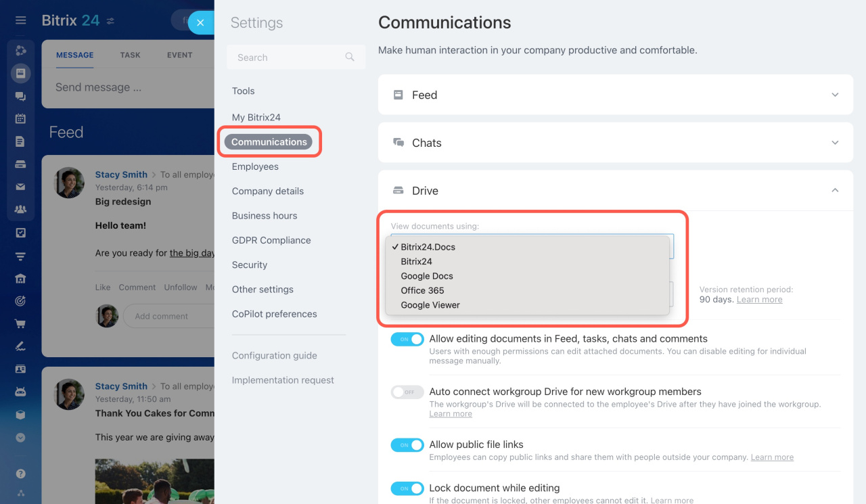Screen dimensions: 866x504
Task: Open the Calendar icon in the left sidebar
Action: pos(20,118)
